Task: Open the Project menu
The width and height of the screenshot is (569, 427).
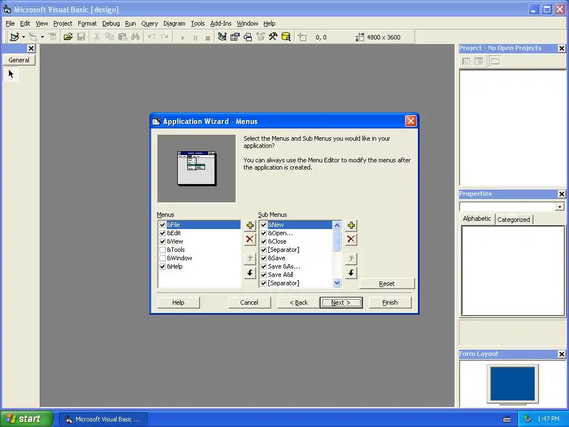Action: click(x=63, y=23)
